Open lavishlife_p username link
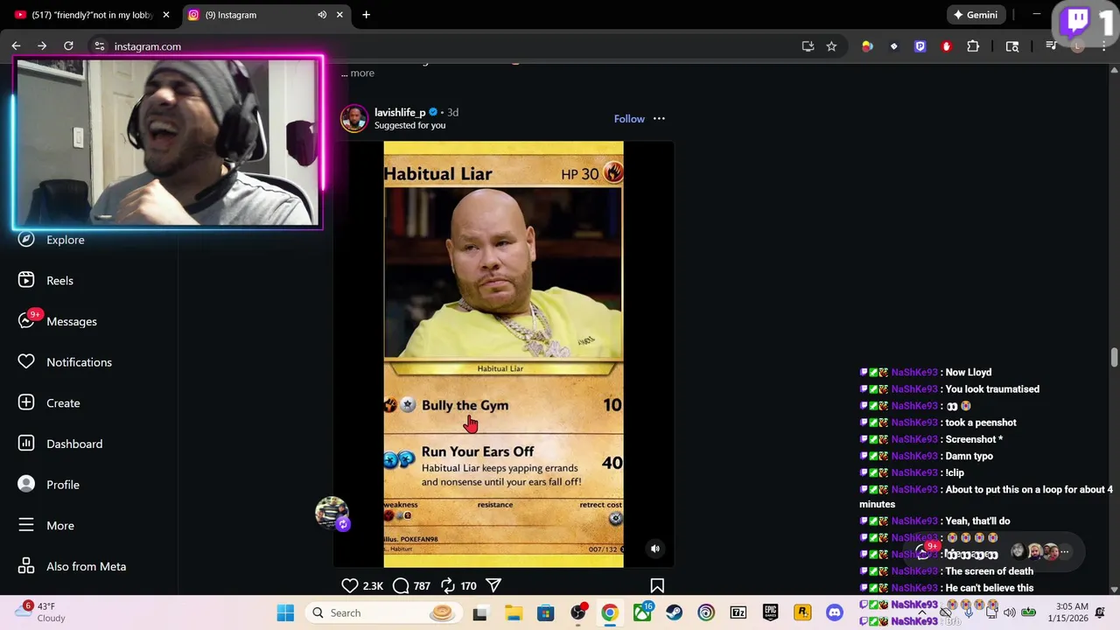 point(400,112)
